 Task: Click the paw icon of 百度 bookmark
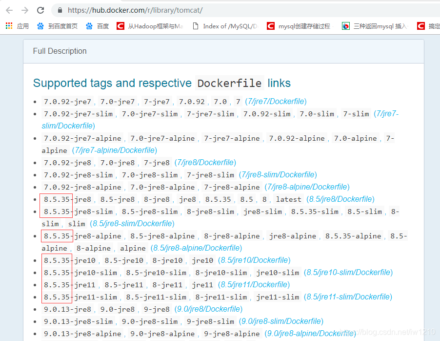89,26
